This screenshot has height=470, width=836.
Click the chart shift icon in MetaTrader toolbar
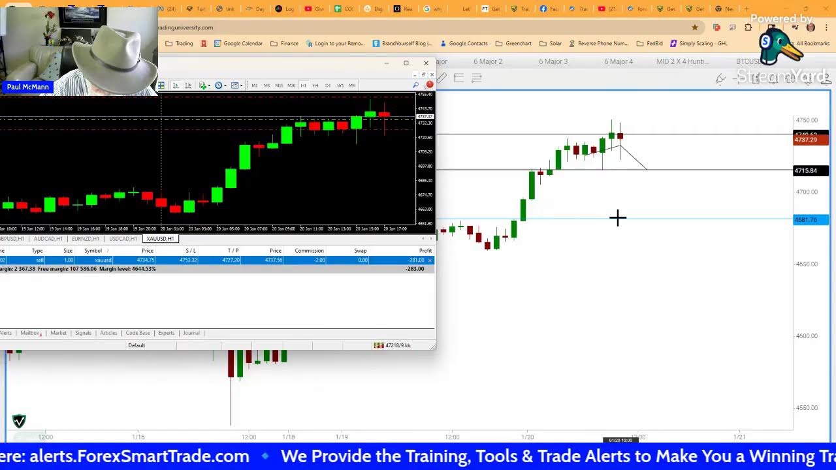tap(188, 86)
